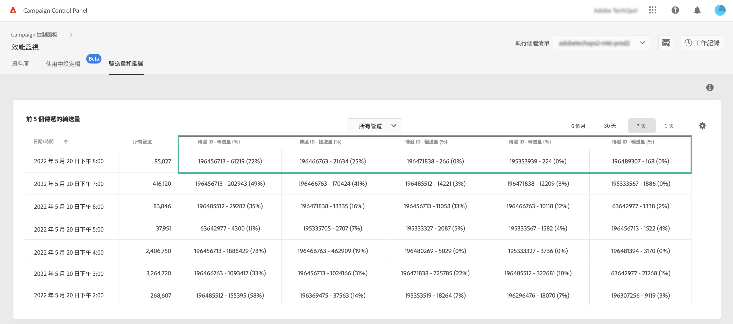
Task: Open the 工作記錄 job logs button
Action: tap(702, 43)
